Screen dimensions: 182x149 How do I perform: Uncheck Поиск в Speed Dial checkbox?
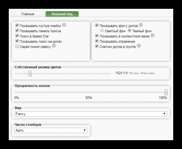pos(17,36)
